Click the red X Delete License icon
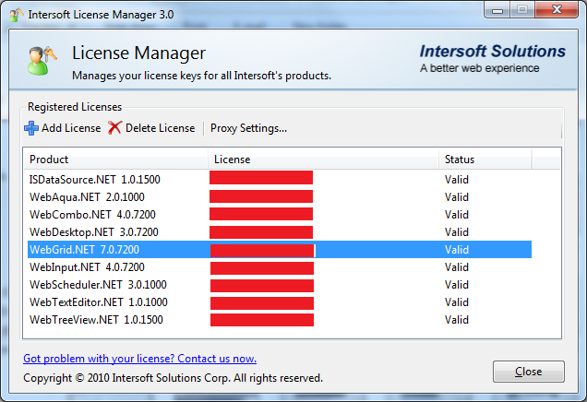Image resolution: width=587 pixels, height=402 pixels. [114, 128]
